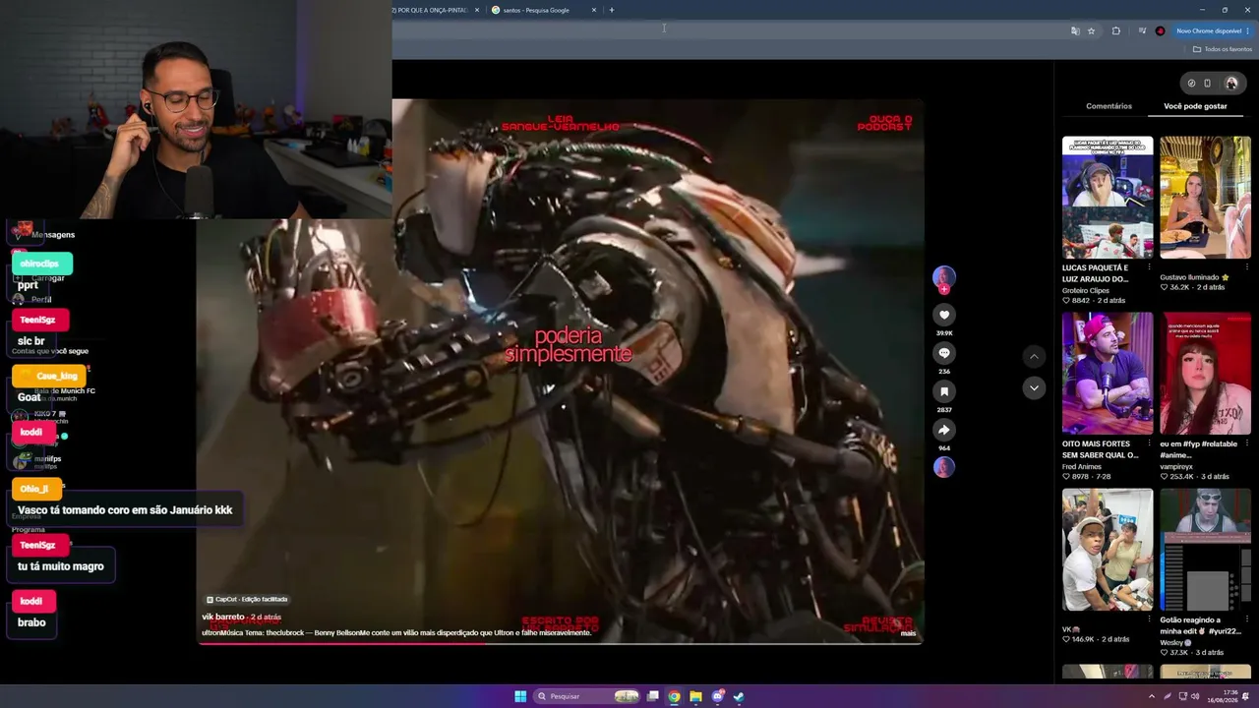Open Groteiro Clipes channel name

click(1086, 290)
